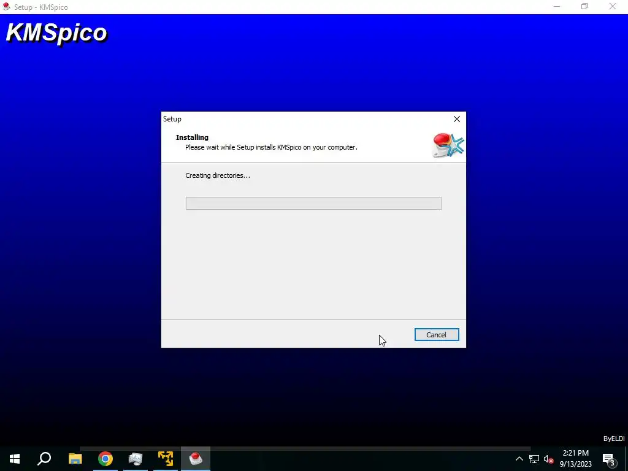Screen dimensions: 628x471
Task: Click the 'Please wait while Setup installs' text
Action: click(271, 147)
